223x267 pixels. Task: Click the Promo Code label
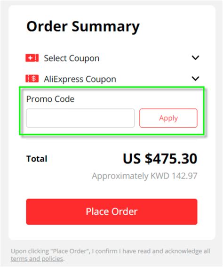pos(50,99)
